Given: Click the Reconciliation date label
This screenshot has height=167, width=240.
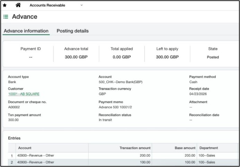Looking at the screenshot, I should coord(204,115).
